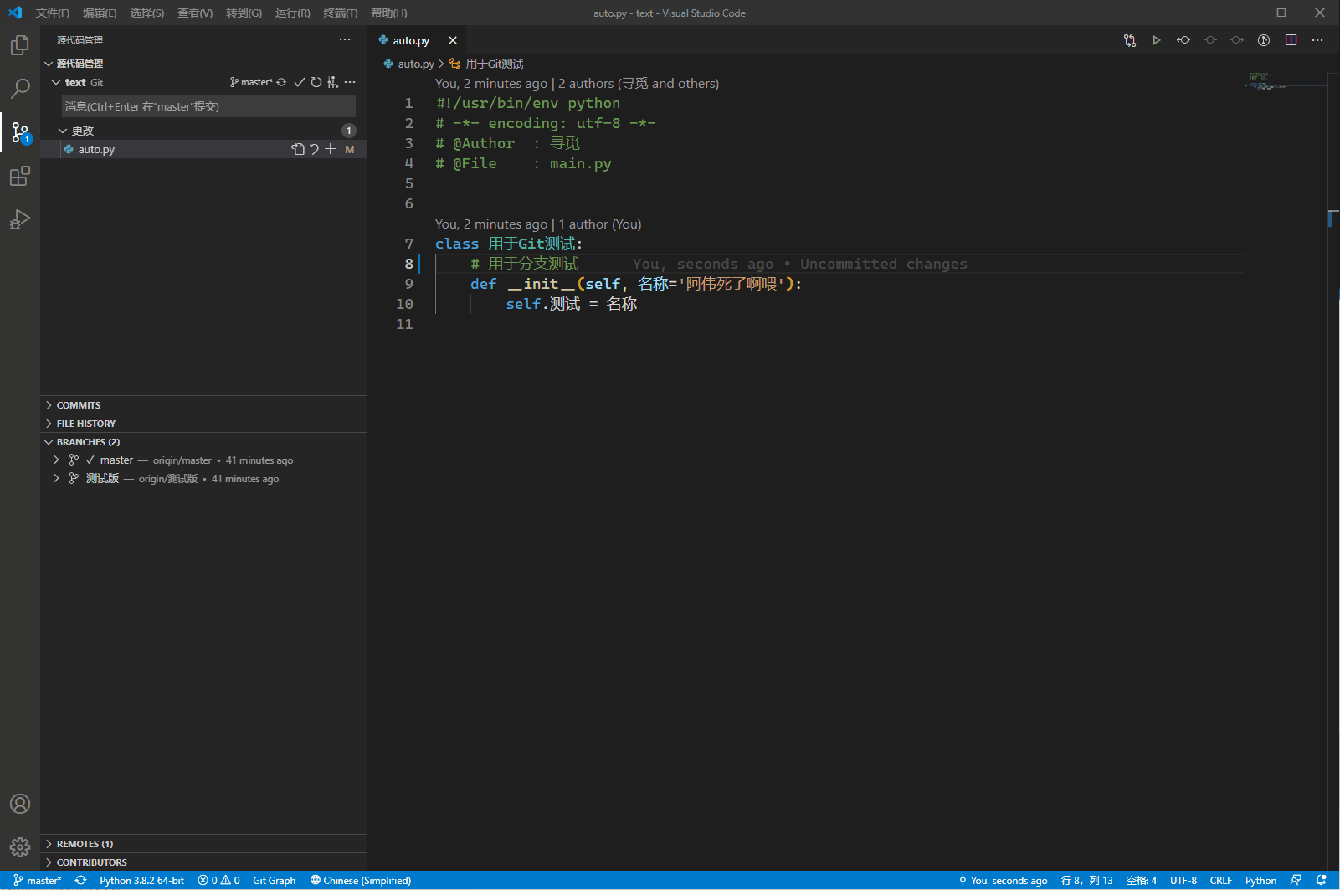Open the 文件(F) menu

pos(53,13)
